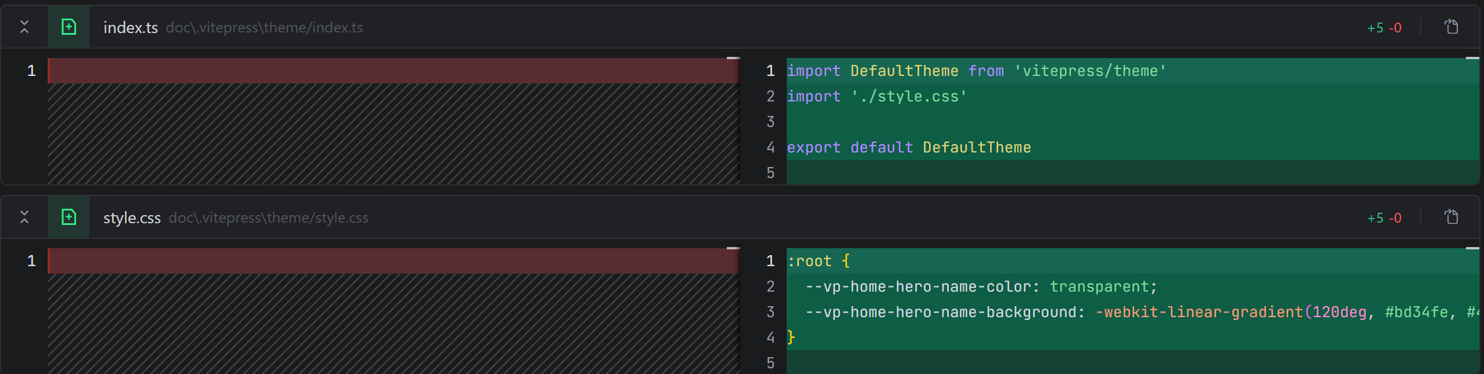
Task: Click the red deleted line in style.css left pane
Action: 393,261
